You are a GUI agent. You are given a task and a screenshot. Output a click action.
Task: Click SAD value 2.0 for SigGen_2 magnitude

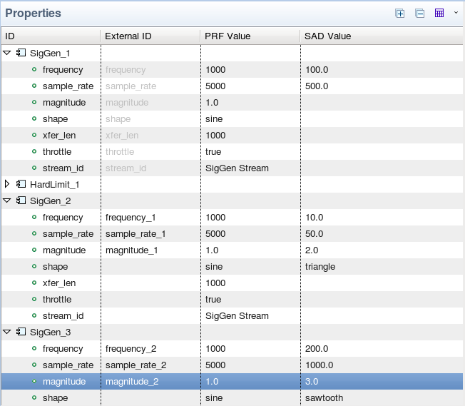coord(312,250)
